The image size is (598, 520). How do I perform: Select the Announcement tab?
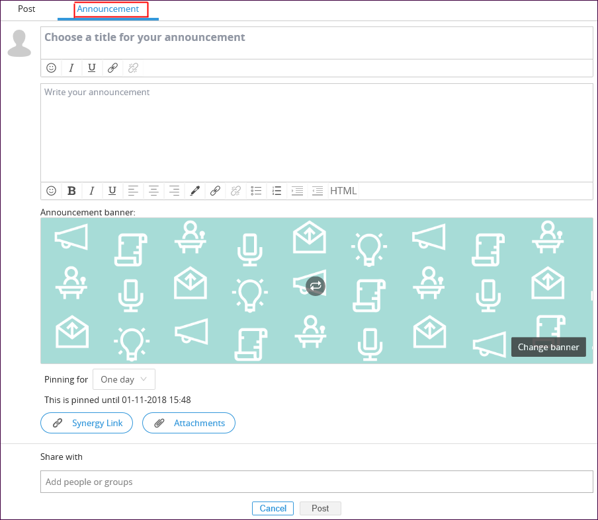coord(108,9)
